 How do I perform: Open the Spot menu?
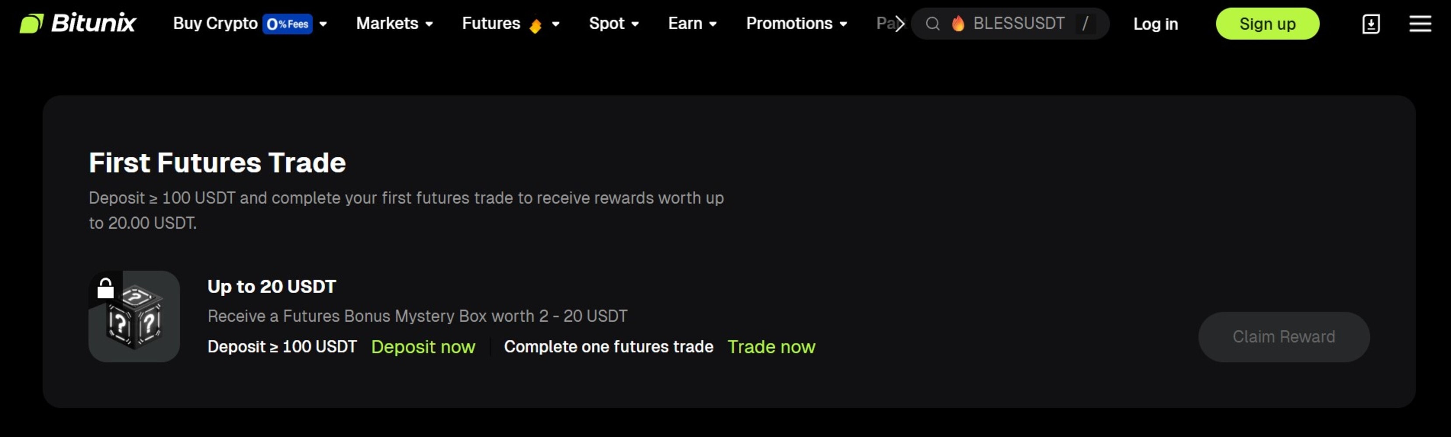613,24
